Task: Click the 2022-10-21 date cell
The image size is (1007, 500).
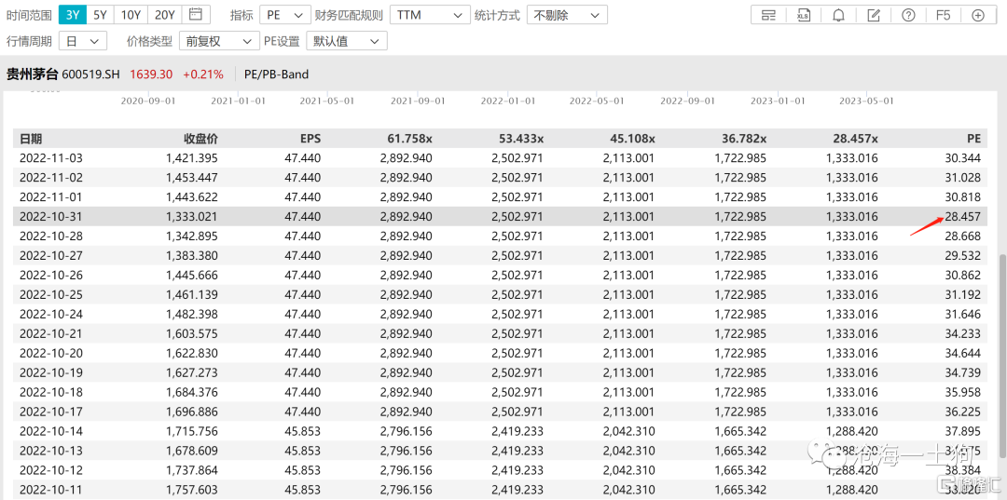Action: pyautogui.click(x=50, y=334)
